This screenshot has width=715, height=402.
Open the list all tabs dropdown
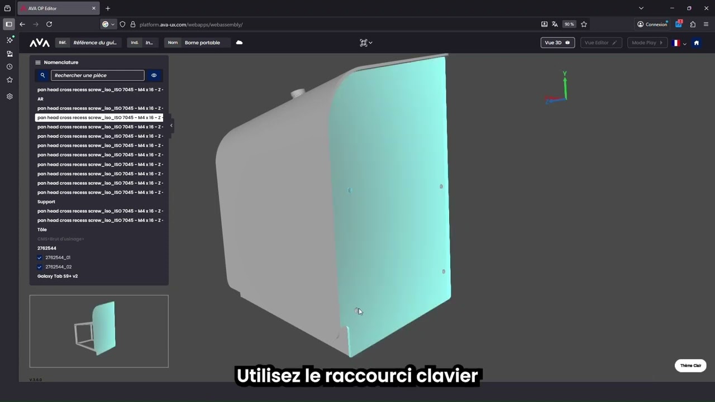coord(641,8)
